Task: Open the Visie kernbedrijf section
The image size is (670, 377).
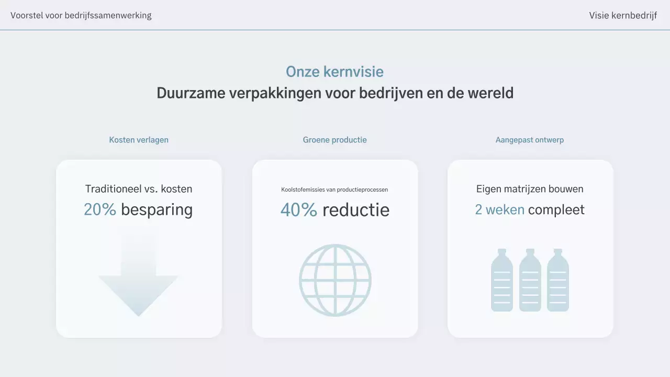Action: coord(623,15)
